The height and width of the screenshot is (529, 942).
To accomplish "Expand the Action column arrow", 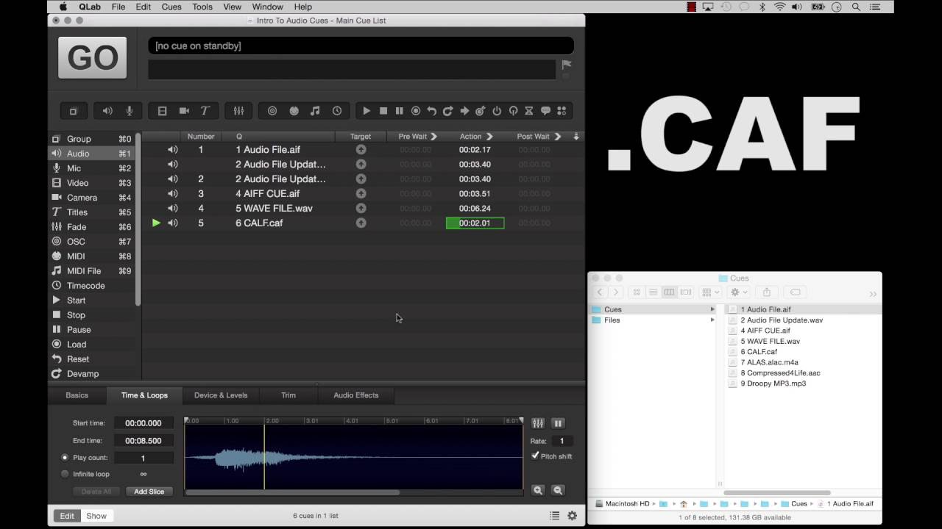I will point(489,137).
